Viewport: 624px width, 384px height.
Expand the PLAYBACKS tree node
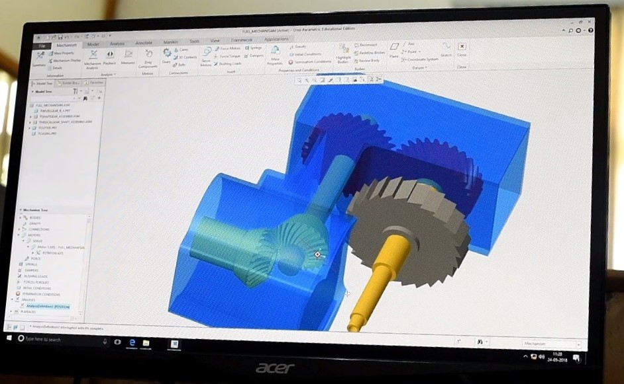tap(17, 311)
